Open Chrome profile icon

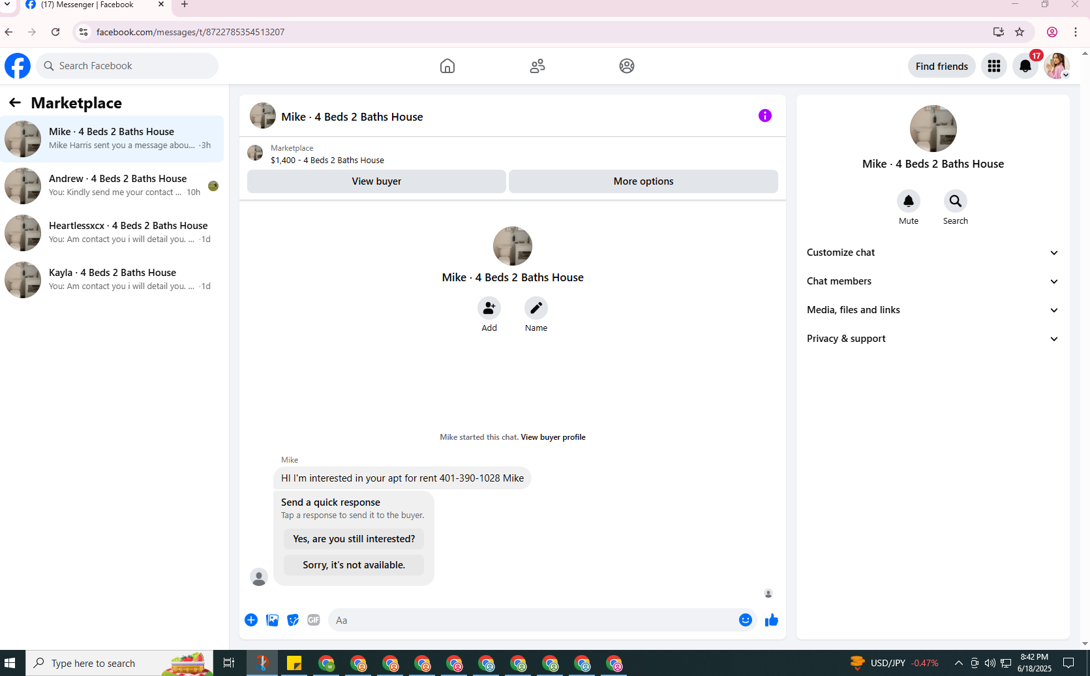click(1052, 32)
